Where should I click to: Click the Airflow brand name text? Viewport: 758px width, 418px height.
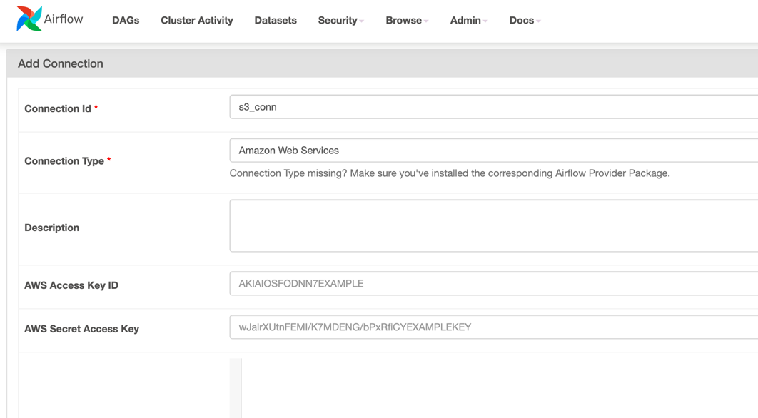click(64, 19)
